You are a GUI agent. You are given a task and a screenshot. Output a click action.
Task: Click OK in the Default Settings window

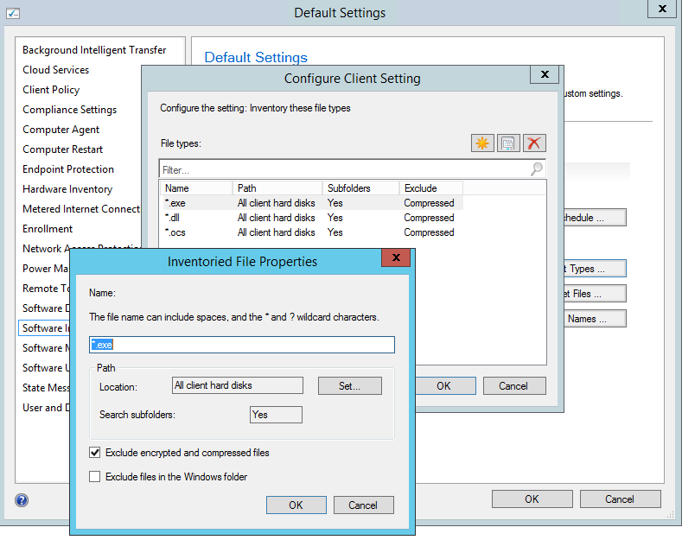click(x=532, y=499)
